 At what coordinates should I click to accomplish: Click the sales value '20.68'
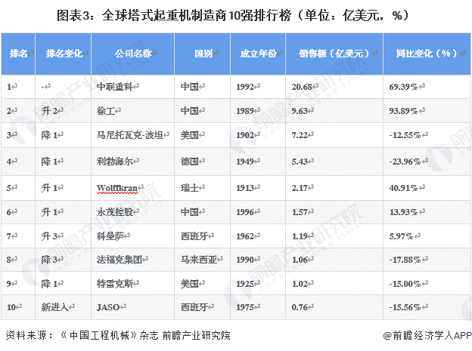[302, 87]
